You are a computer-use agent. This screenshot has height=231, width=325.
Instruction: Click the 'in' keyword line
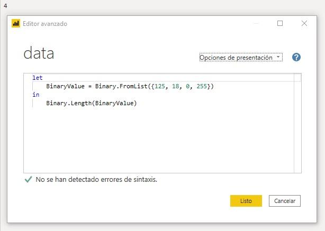[x=35, y=95]
